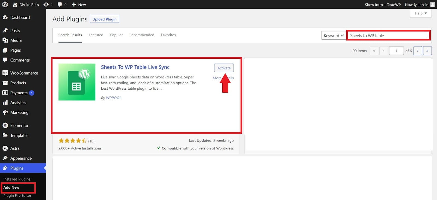Click the user avatar next to Howdy, tahsin
Image resolution: width=437 pixels, height=200 pixels.
(433, 4)
